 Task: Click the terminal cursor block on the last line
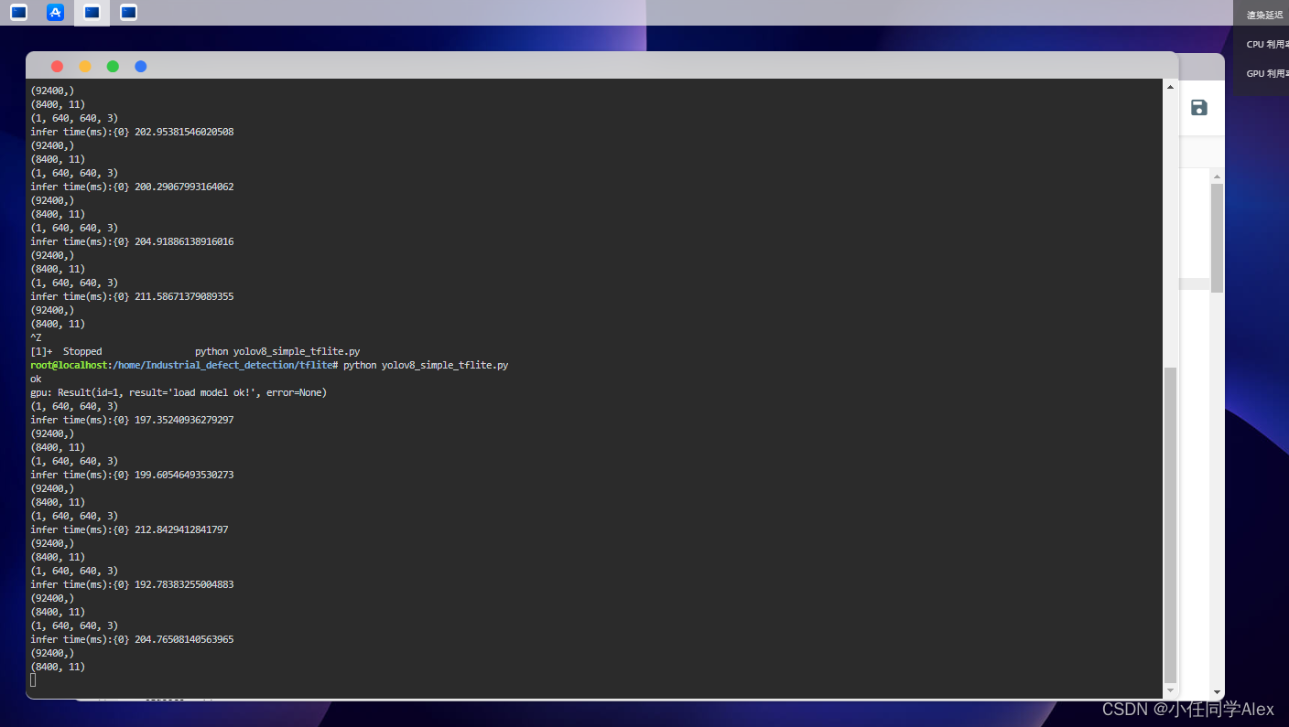(x=33, y=680)
